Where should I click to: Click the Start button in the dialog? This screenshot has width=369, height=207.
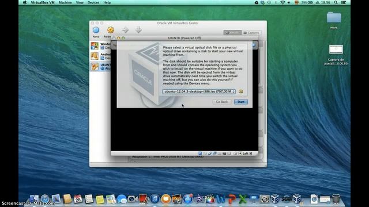[x=241, y=102]
